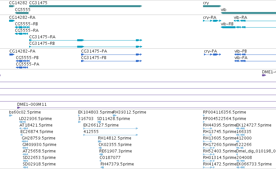Select the 522266 feature label
276x169 pixels.
[244, 145]
